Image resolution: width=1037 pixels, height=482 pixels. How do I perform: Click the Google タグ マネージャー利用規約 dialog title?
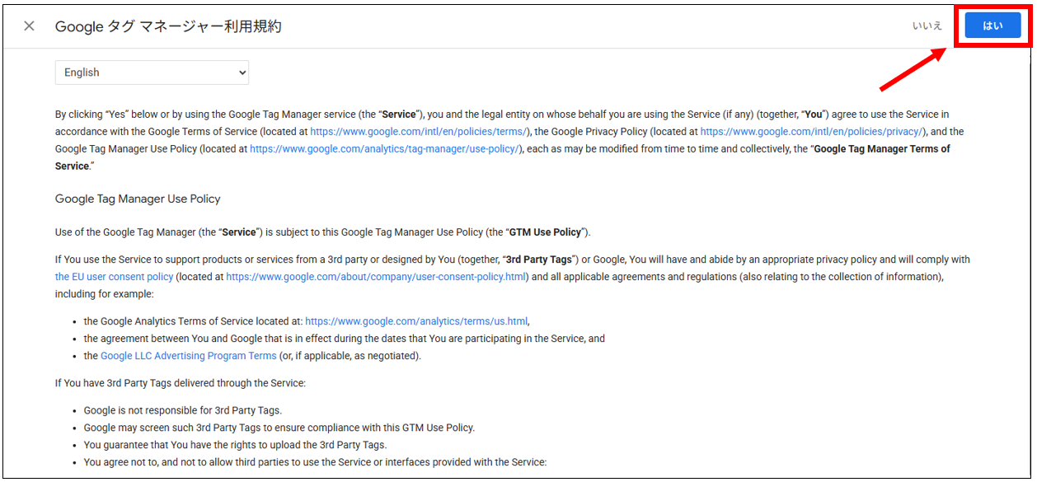tap(168, 26)
